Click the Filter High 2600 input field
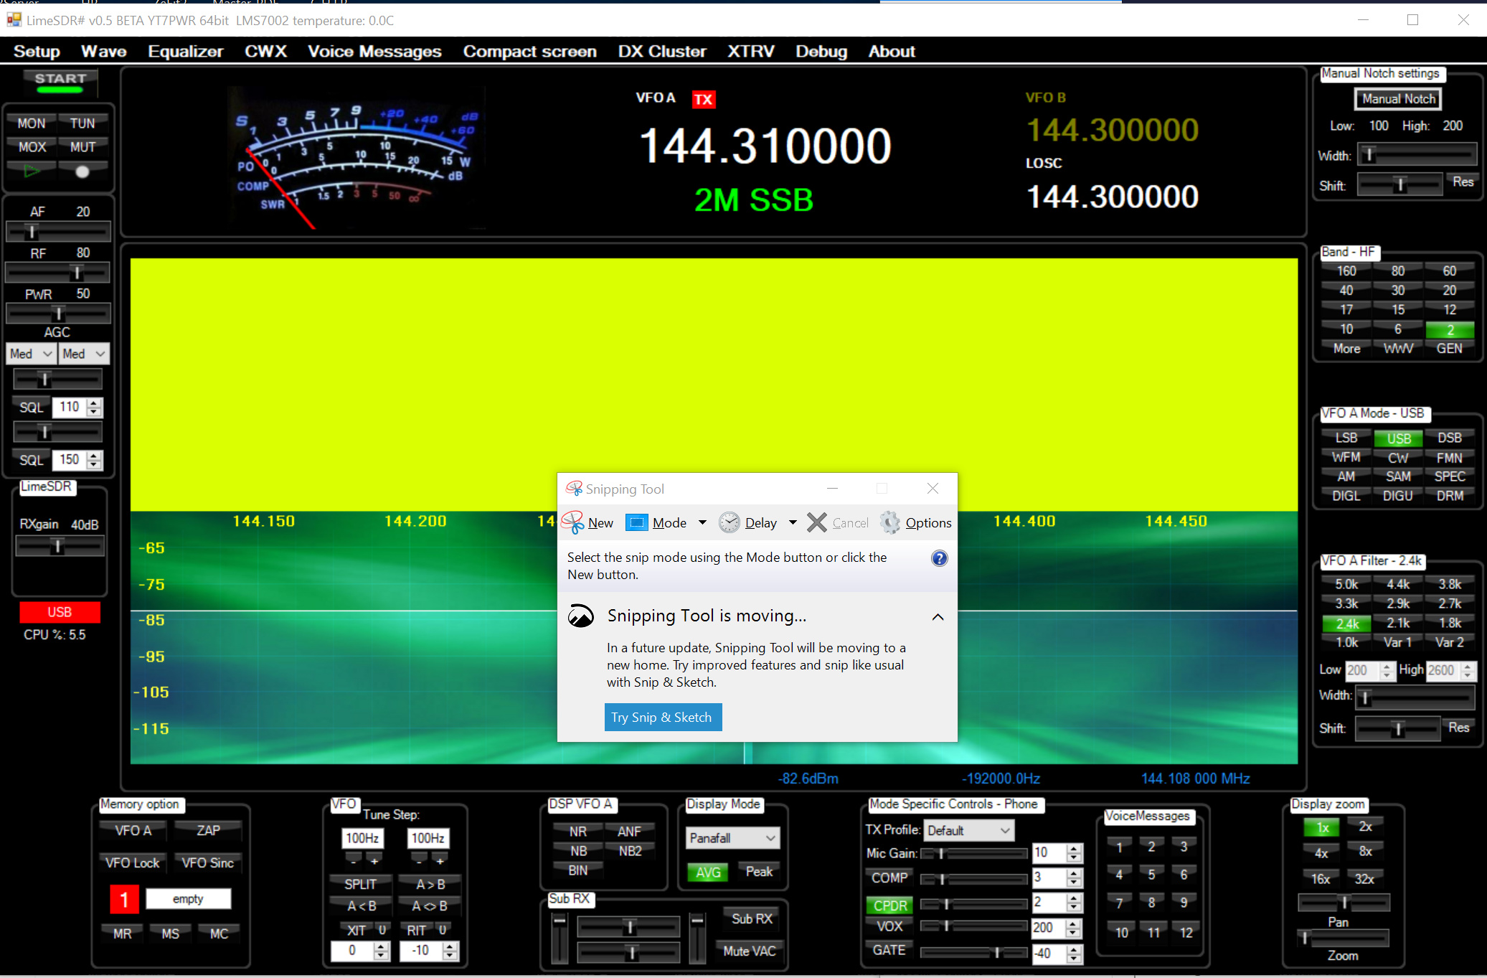This screenshot has width=1487, height=978. click(x=1442, y=670)
